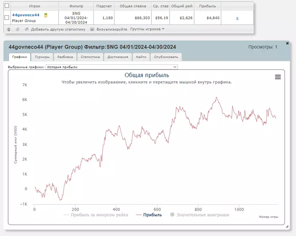Click the refresh icon in table toolbar
Image resolution: width=296 pixels, height=236 pixels.
tap(18, 29)
